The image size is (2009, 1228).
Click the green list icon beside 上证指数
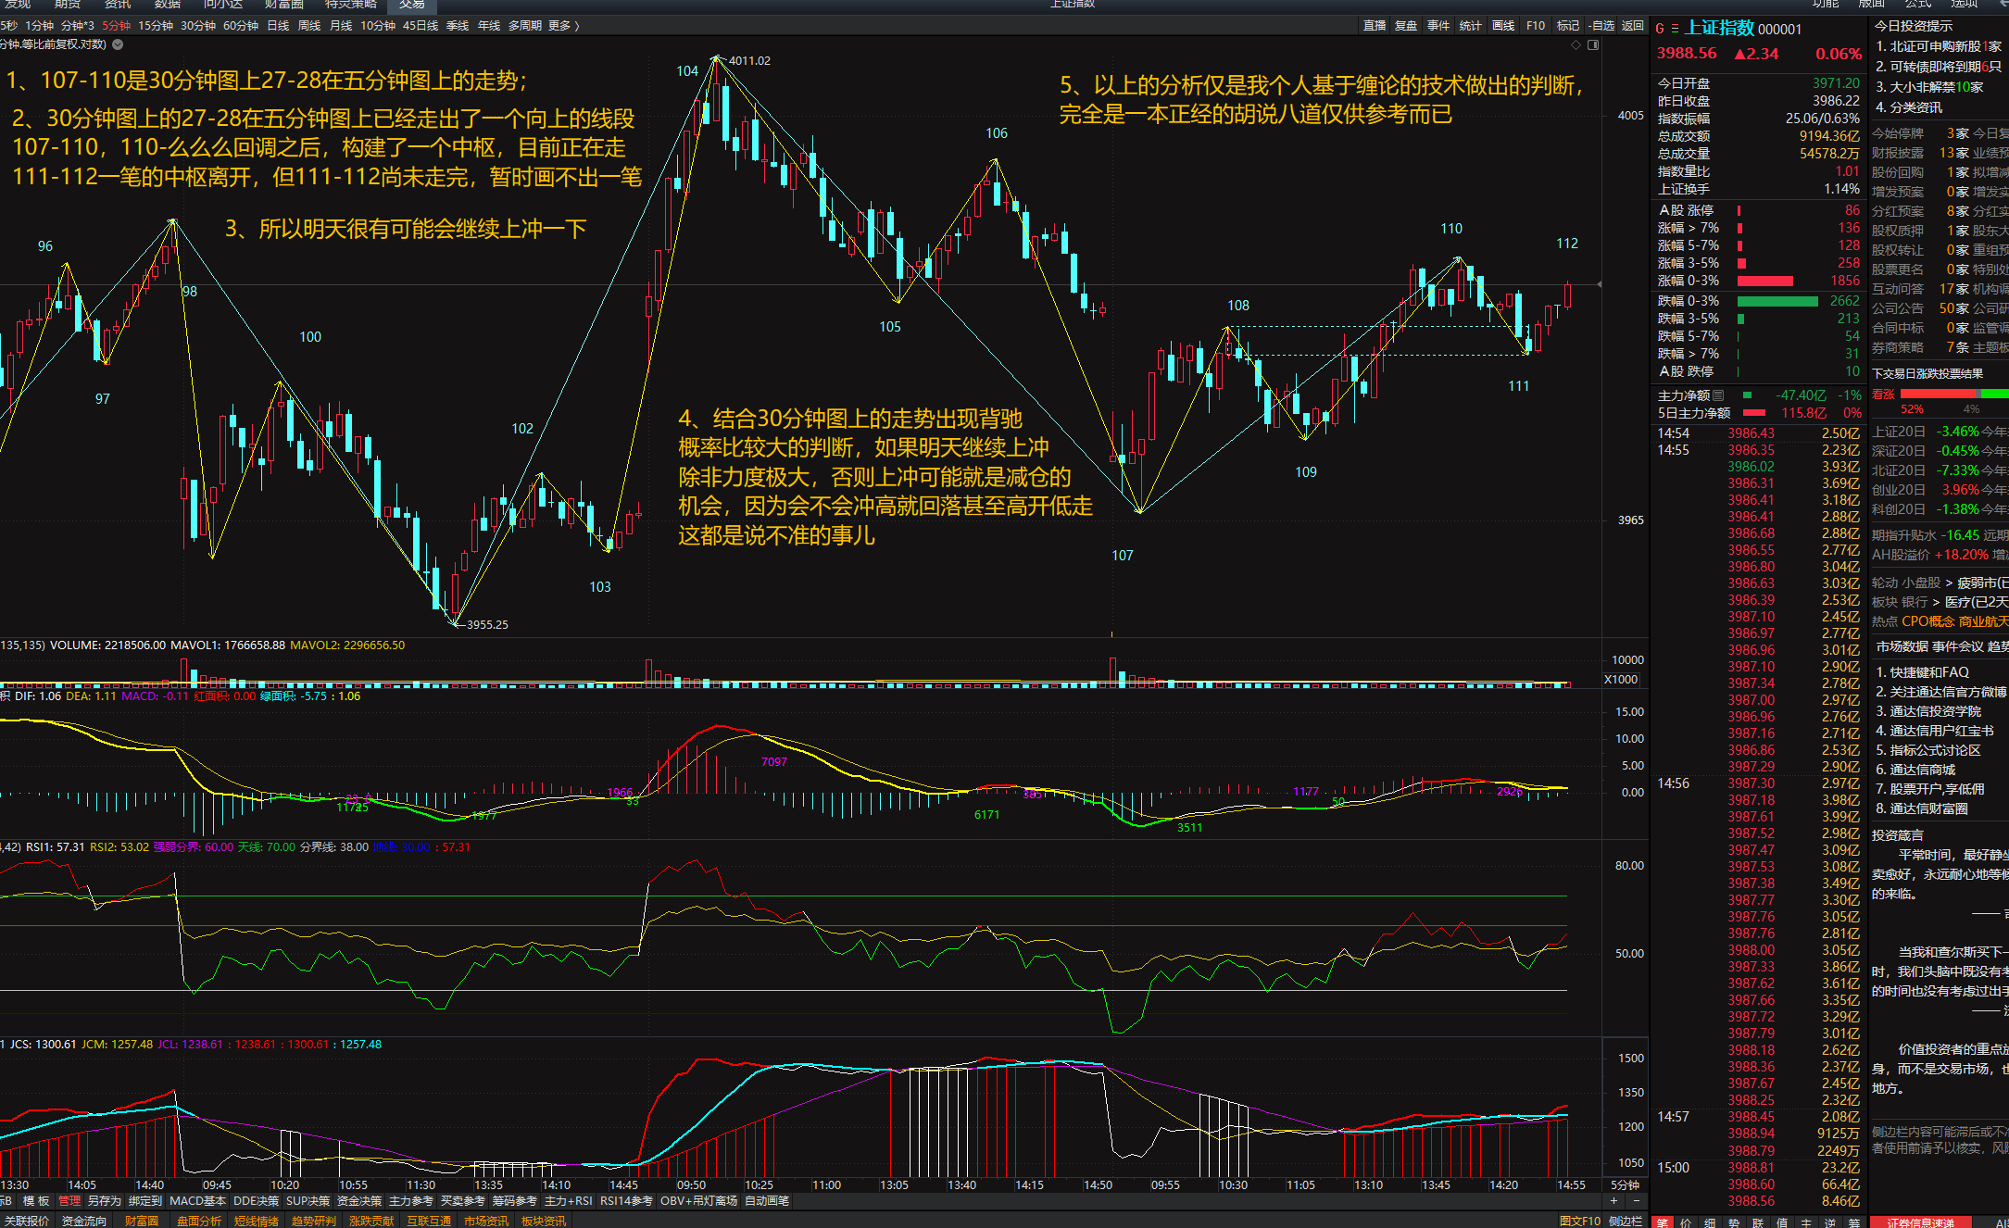(1676, 29)
